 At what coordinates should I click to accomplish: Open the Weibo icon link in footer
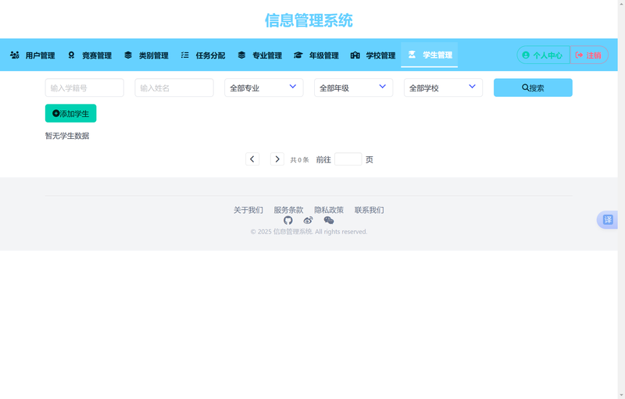pos(308,221)
